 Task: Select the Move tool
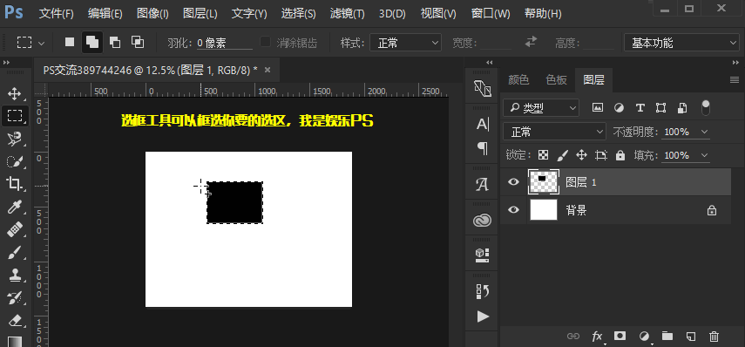pyautogui.click(x=15, y=93)
